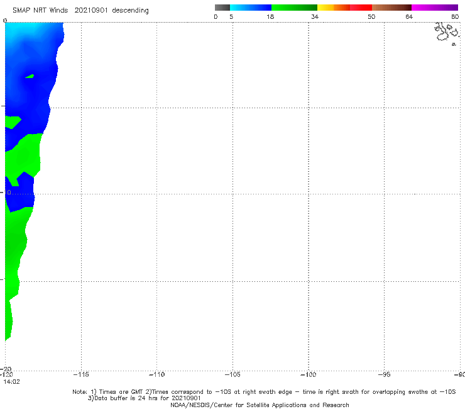Click small green patch inside blue wind area

(30, 76)
